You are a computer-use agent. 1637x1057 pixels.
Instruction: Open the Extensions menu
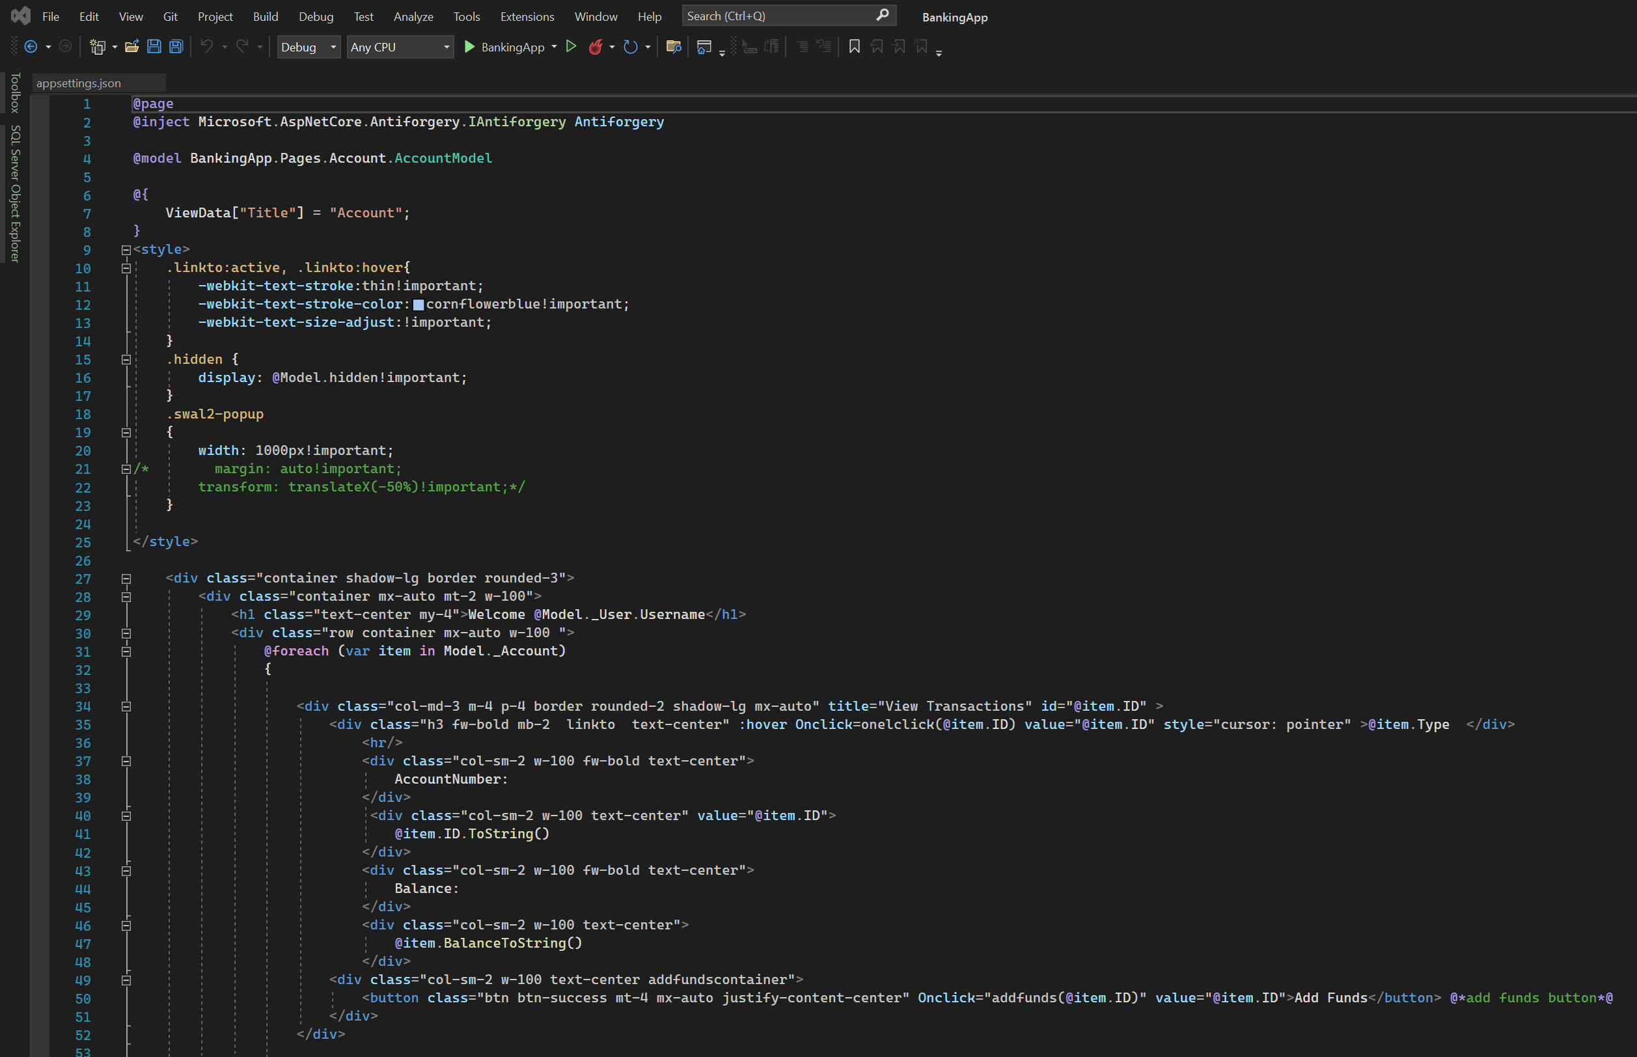tap(527, 16)
